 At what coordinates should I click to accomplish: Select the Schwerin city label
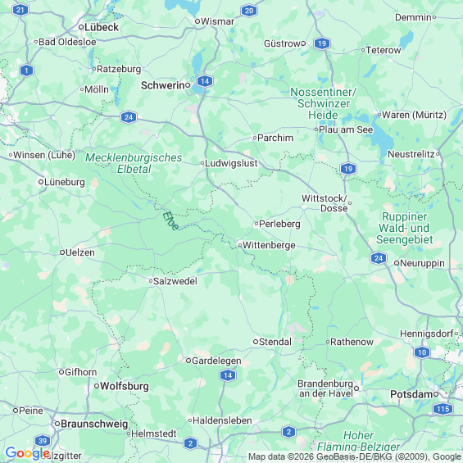(x=163, y=85)
